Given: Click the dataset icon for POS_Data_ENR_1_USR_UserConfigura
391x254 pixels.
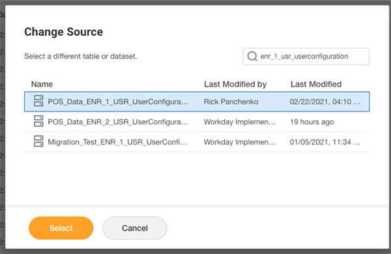Looking at the screenshot, I should pos(38,101).
